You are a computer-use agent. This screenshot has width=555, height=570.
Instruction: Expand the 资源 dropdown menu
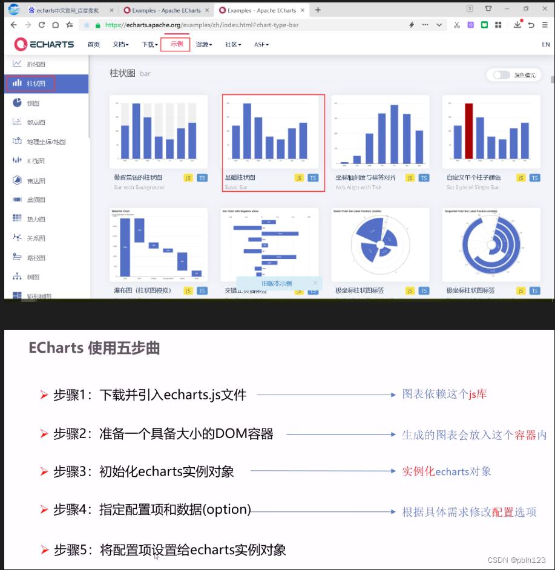click(x=204, y=44)
